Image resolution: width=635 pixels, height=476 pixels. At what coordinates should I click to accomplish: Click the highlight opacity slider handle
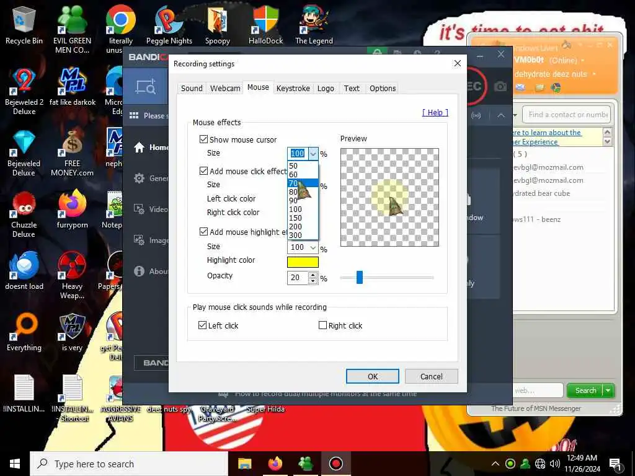coord(360,277)
